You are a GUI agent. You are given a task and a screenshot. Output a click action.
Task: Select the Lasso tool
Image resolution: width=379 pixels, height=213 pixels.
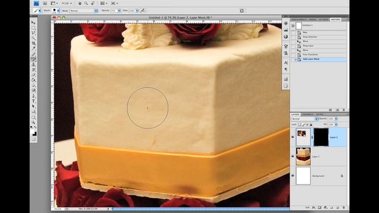click(34, 33)
